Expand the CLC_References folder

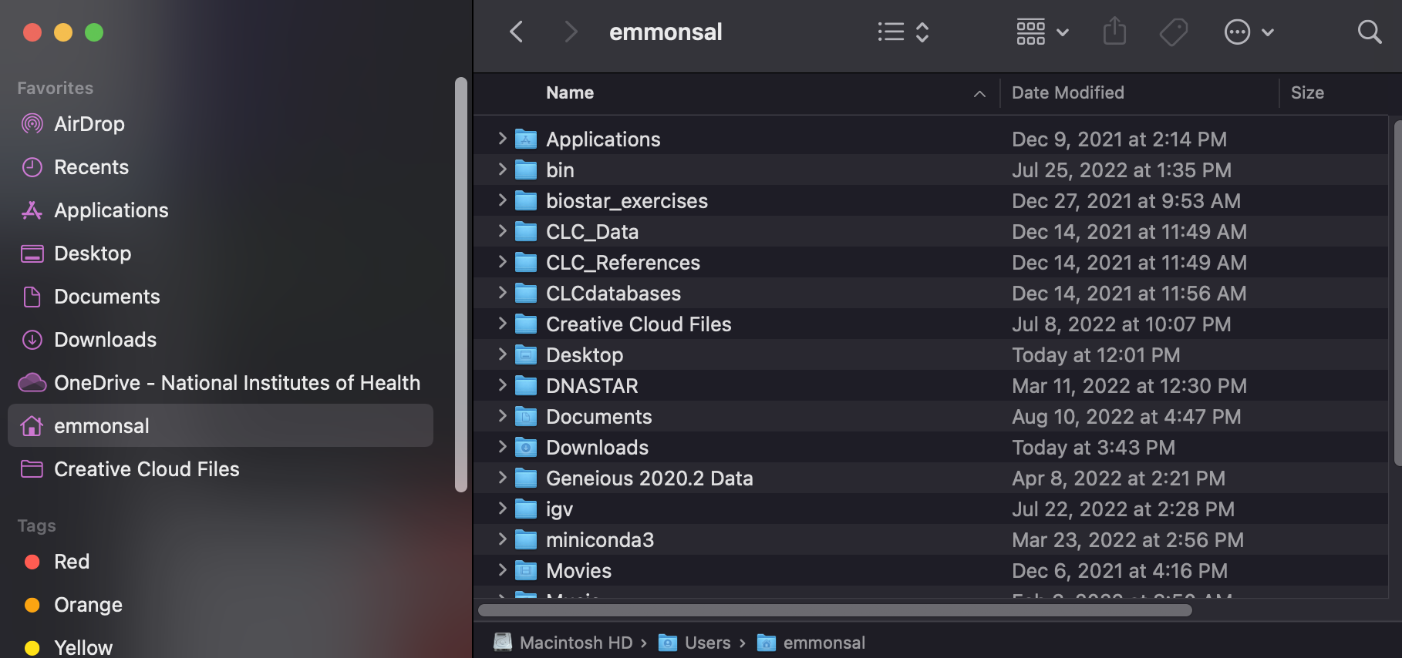click(502, 262)
